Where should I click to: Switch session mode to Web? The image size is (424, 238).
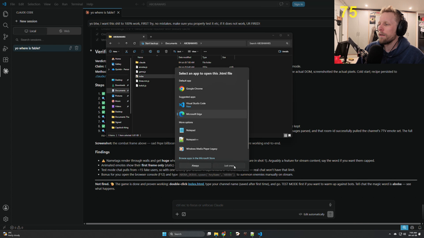click(x=64, y=31)
